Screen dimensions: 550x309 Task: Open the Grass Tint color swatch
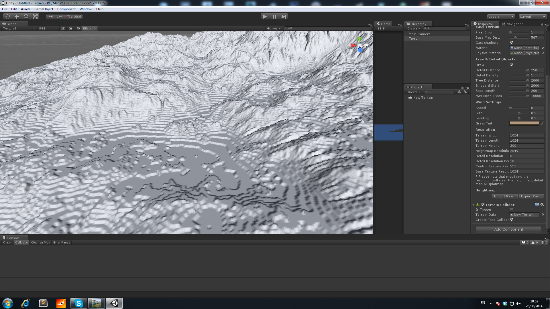click(x=524, y=123)
